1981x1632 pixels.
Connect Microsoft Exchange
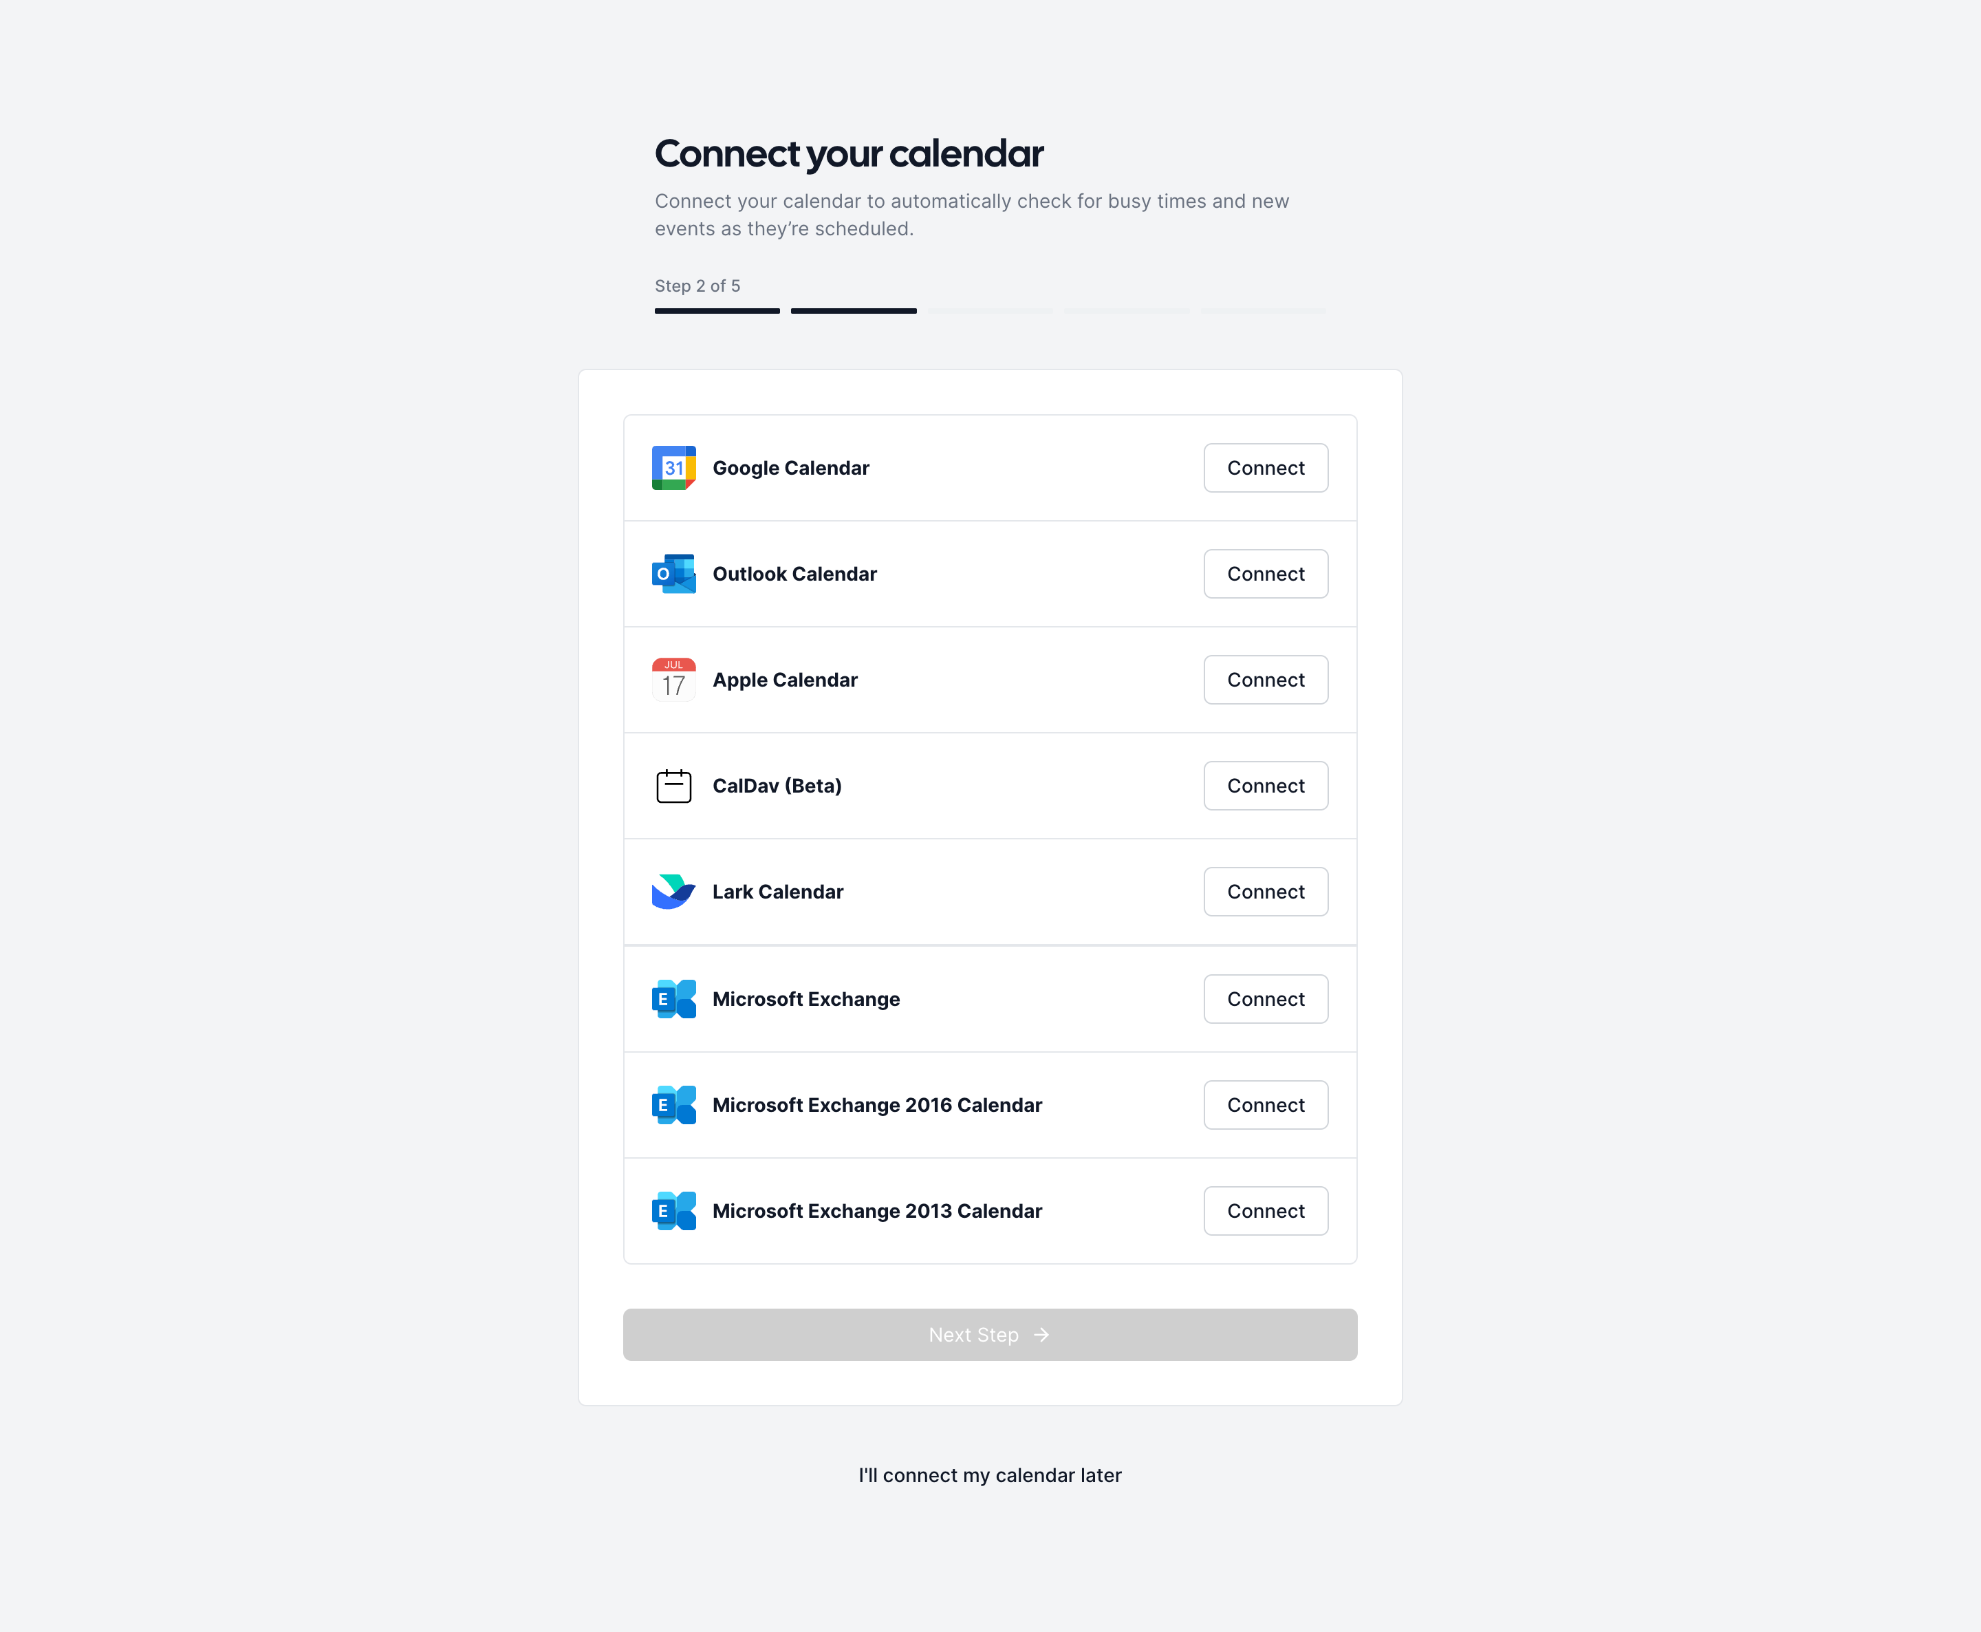click(x=1266, y=998)
